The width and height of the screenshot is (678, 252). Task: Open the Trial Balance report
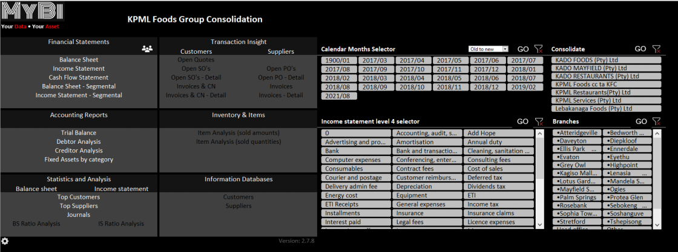[79, 133]
